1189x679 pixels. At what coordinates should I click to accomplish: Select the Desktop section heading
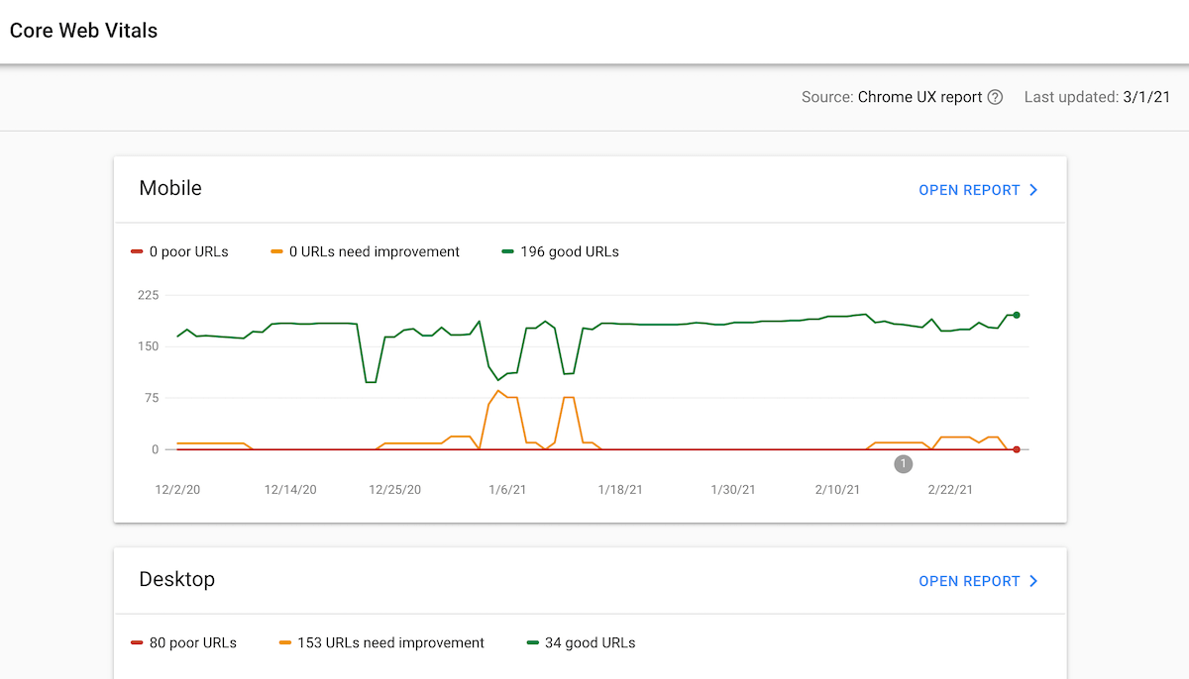coord(177,580)
